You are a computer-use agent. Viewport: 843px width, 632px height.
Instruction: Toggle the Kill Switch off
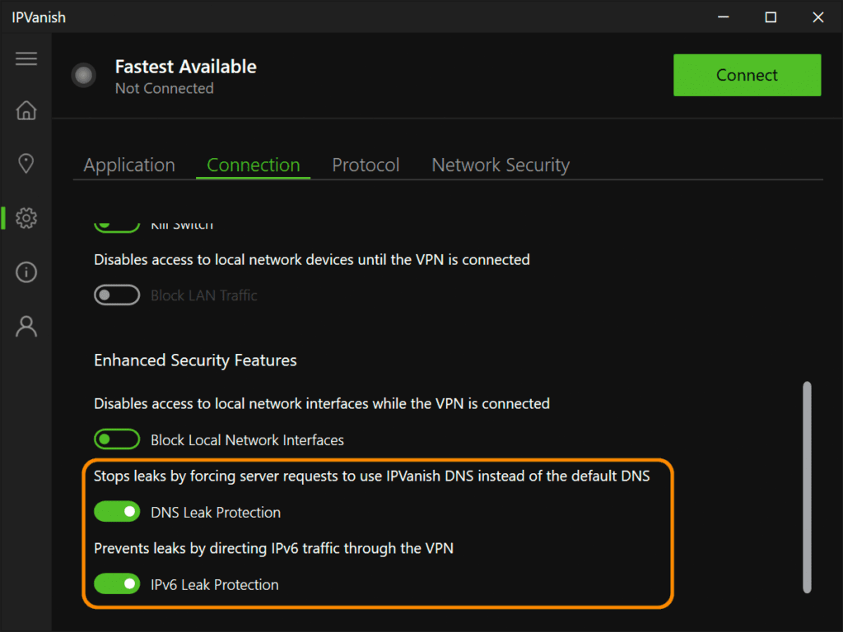click(117, 221)
